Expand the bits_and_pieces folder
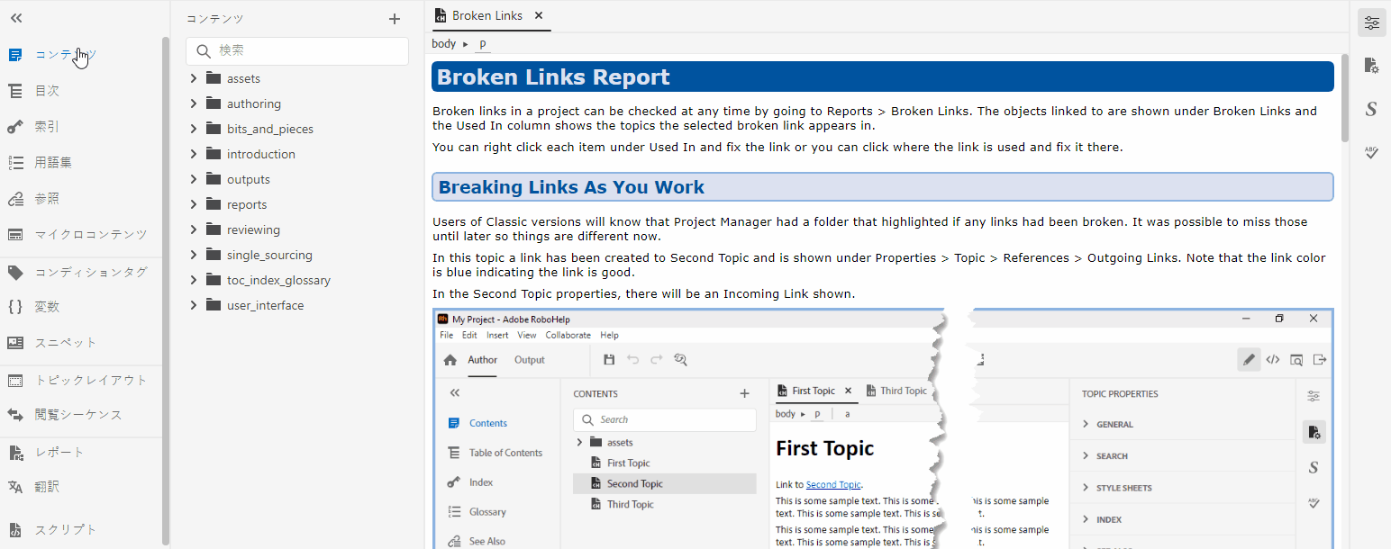The width and height of the screenshot is (1391, 549). click(194, 129)
